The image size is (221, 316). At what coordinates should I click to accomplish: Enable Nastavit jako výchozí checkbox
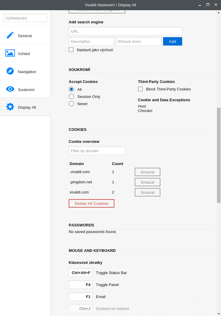pos(71,50)
